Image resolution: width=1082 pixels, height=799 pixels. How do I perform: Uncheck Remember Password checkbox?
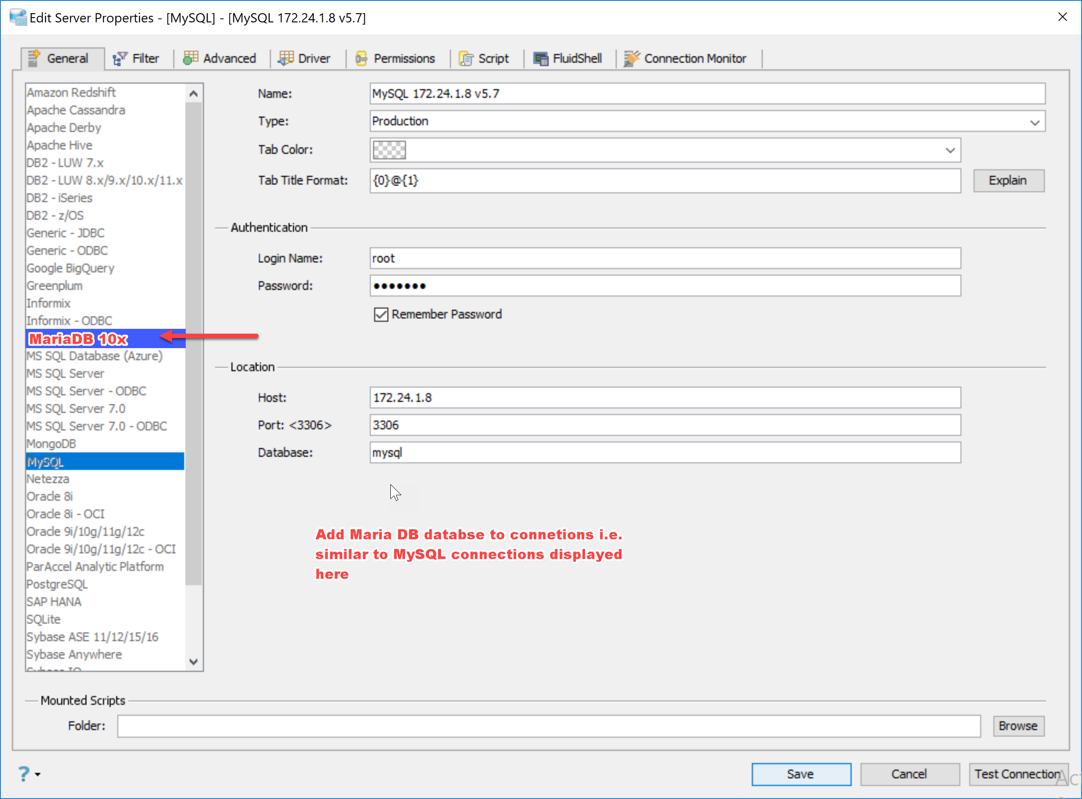(x=381, y=314)
